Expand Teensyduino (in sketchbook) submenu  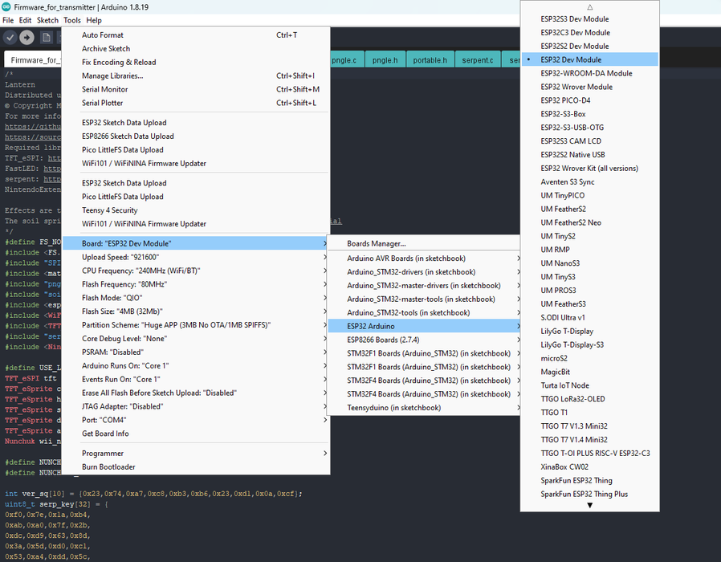pyautogui.click(x=424, y=408)
